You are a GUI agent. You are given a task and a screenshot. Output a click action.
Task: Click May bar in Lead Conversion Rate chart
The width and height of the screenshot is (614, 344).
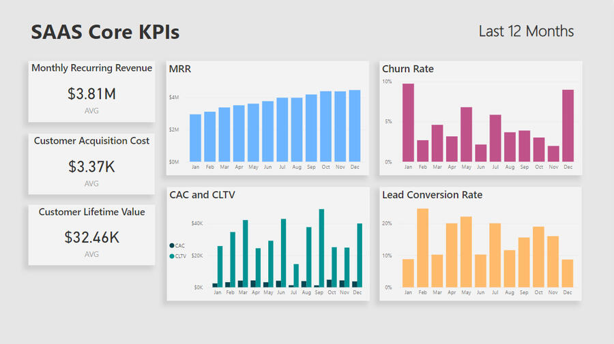tap(466, 252)
